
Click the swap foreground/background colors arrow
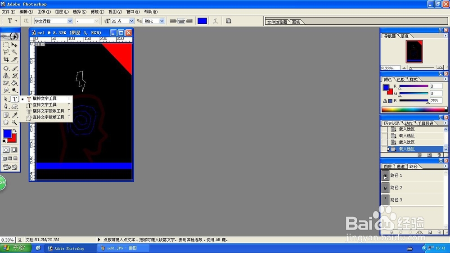(15, 131)
